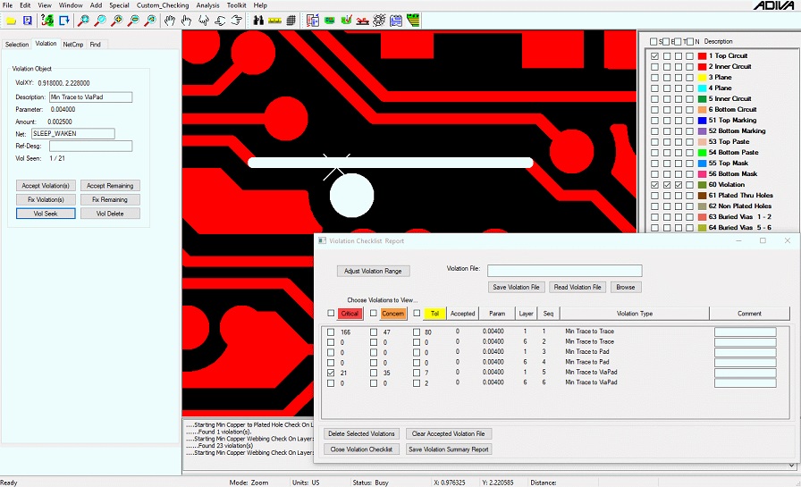
Task: Click the blue panel toolbar icon
Action: tap(396, 21)
